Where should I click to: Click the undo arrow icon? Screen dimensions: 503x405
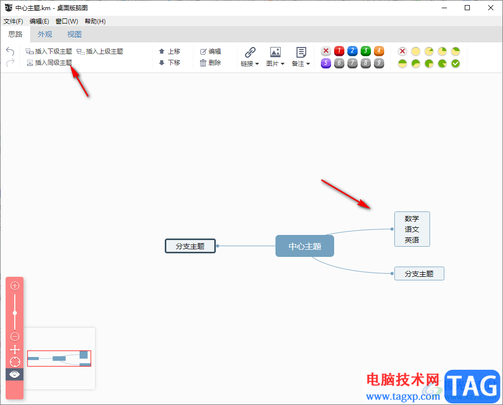[x=10, y=51]
